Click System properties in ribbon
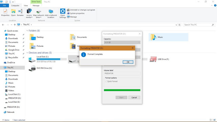This screenshot has width=217, height=122. coord(76,14)
